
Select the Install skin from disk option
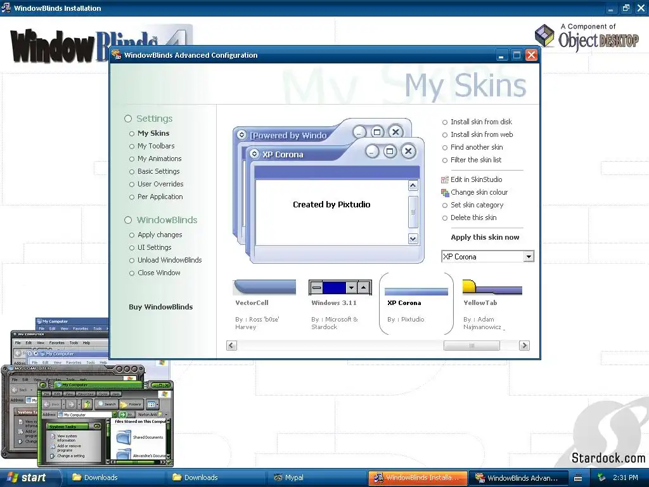click(477, 122)
